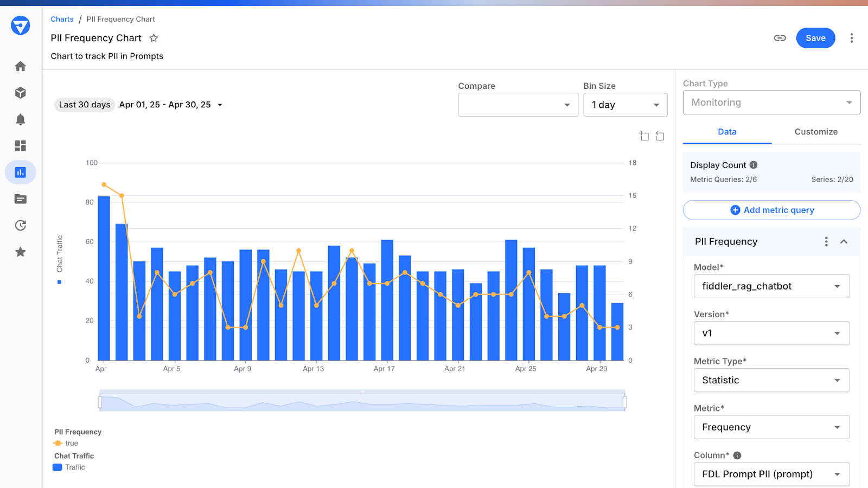The width and height of the screenshot is (868, 488).
Task: Click the left handle of range slider
Action: 100,402
